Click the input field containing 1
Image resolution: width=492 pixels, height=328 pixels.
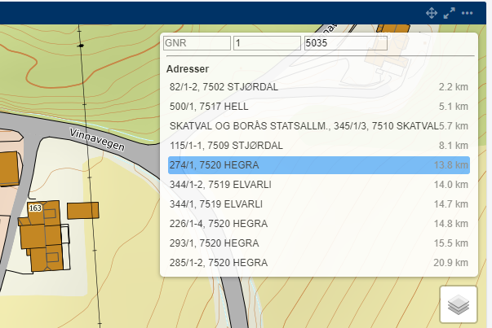267,43
